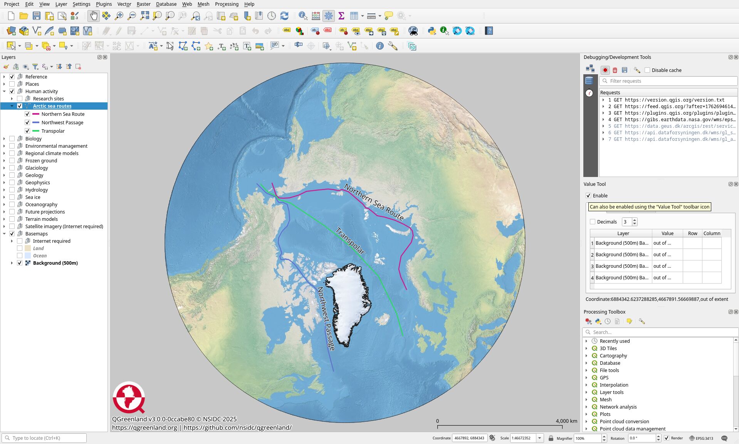Click the Filter Legend funnel icon
This screenshot has width=739, height=444.
(x=35, y=67)
